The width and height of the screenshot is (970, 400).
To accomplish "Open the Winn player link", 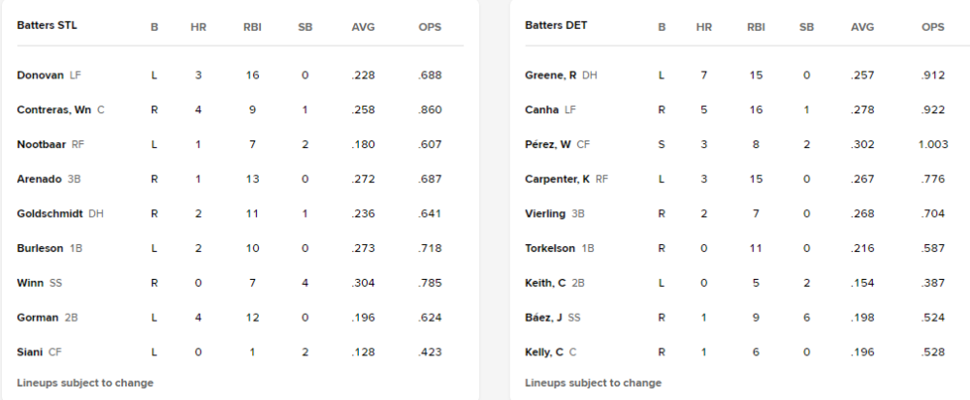I will pyautogui.click(x=30, y=284).
